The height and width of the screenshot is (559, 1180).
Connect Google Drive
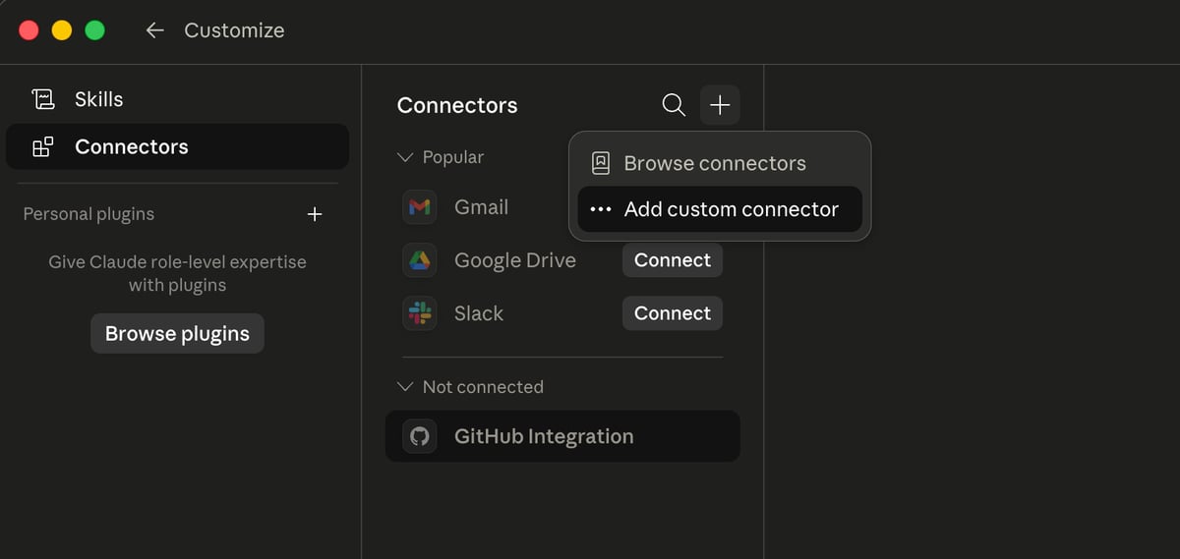click(673, 260)
